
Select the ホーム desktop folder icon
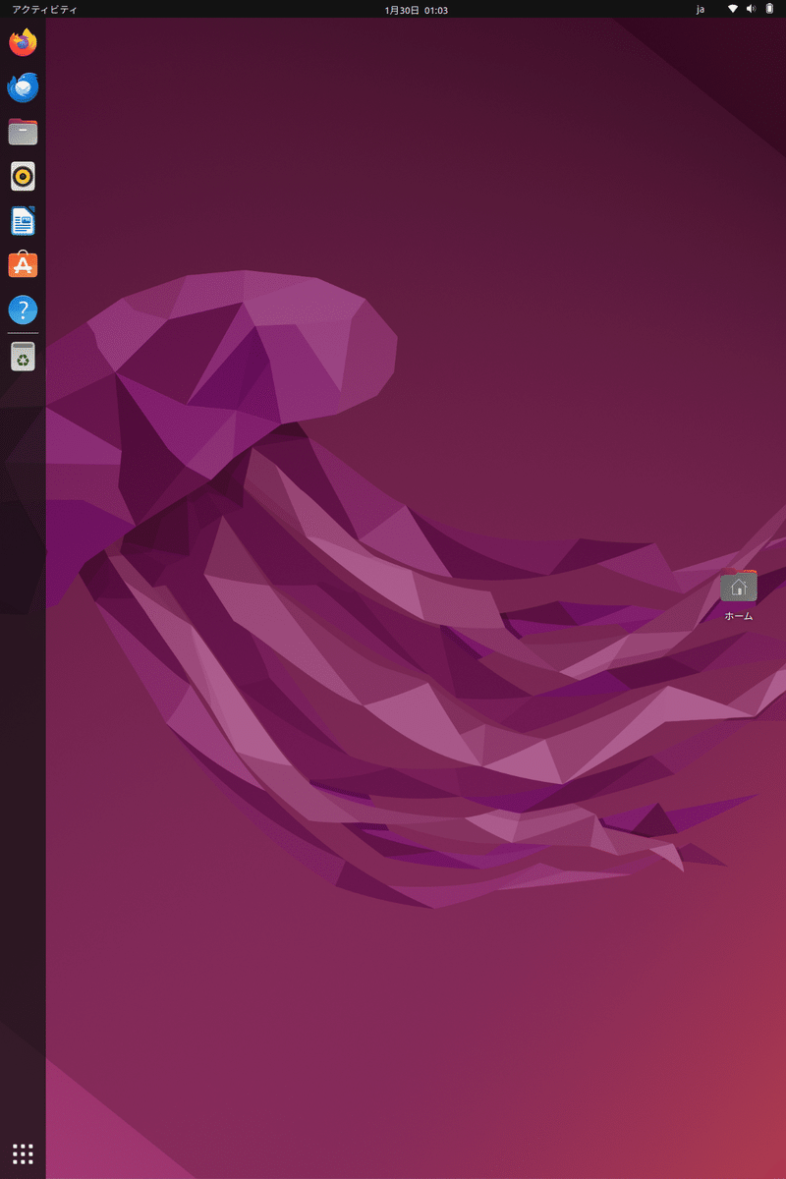tap(739, 587)
